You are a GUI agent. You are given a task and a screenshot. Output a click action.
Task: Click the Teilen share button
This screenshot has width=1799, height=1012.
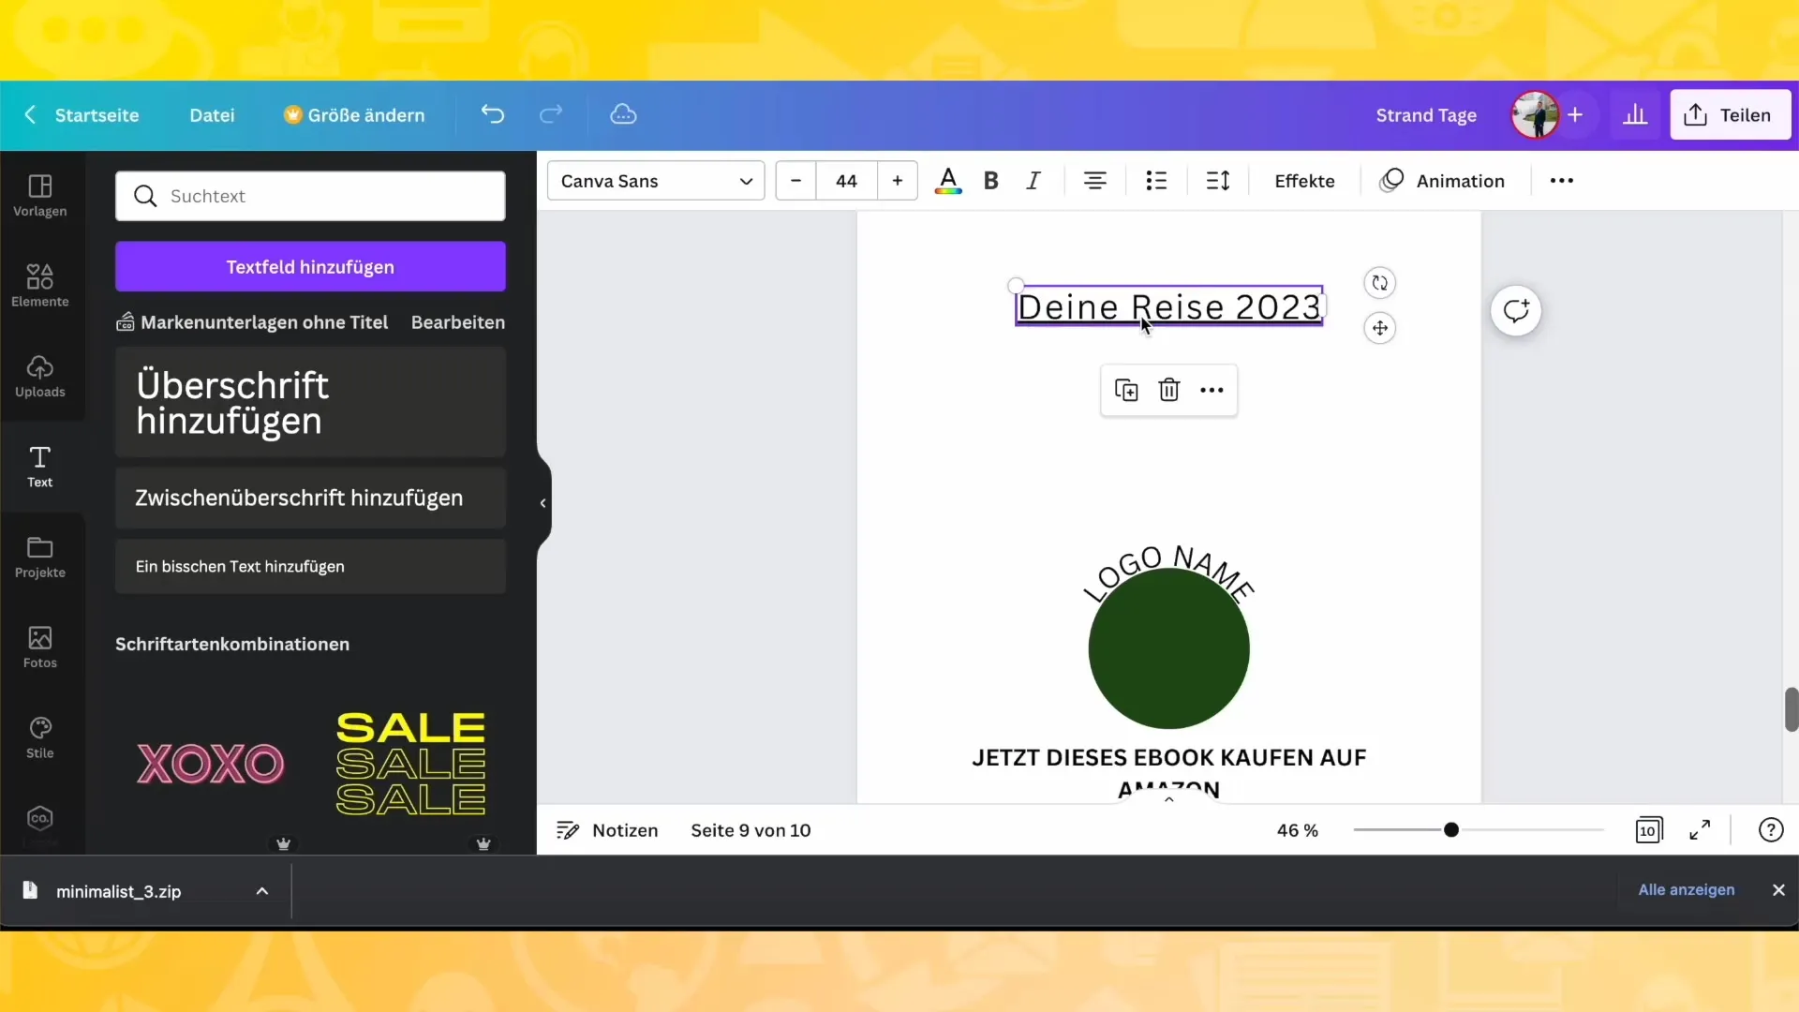(1731, 115)
